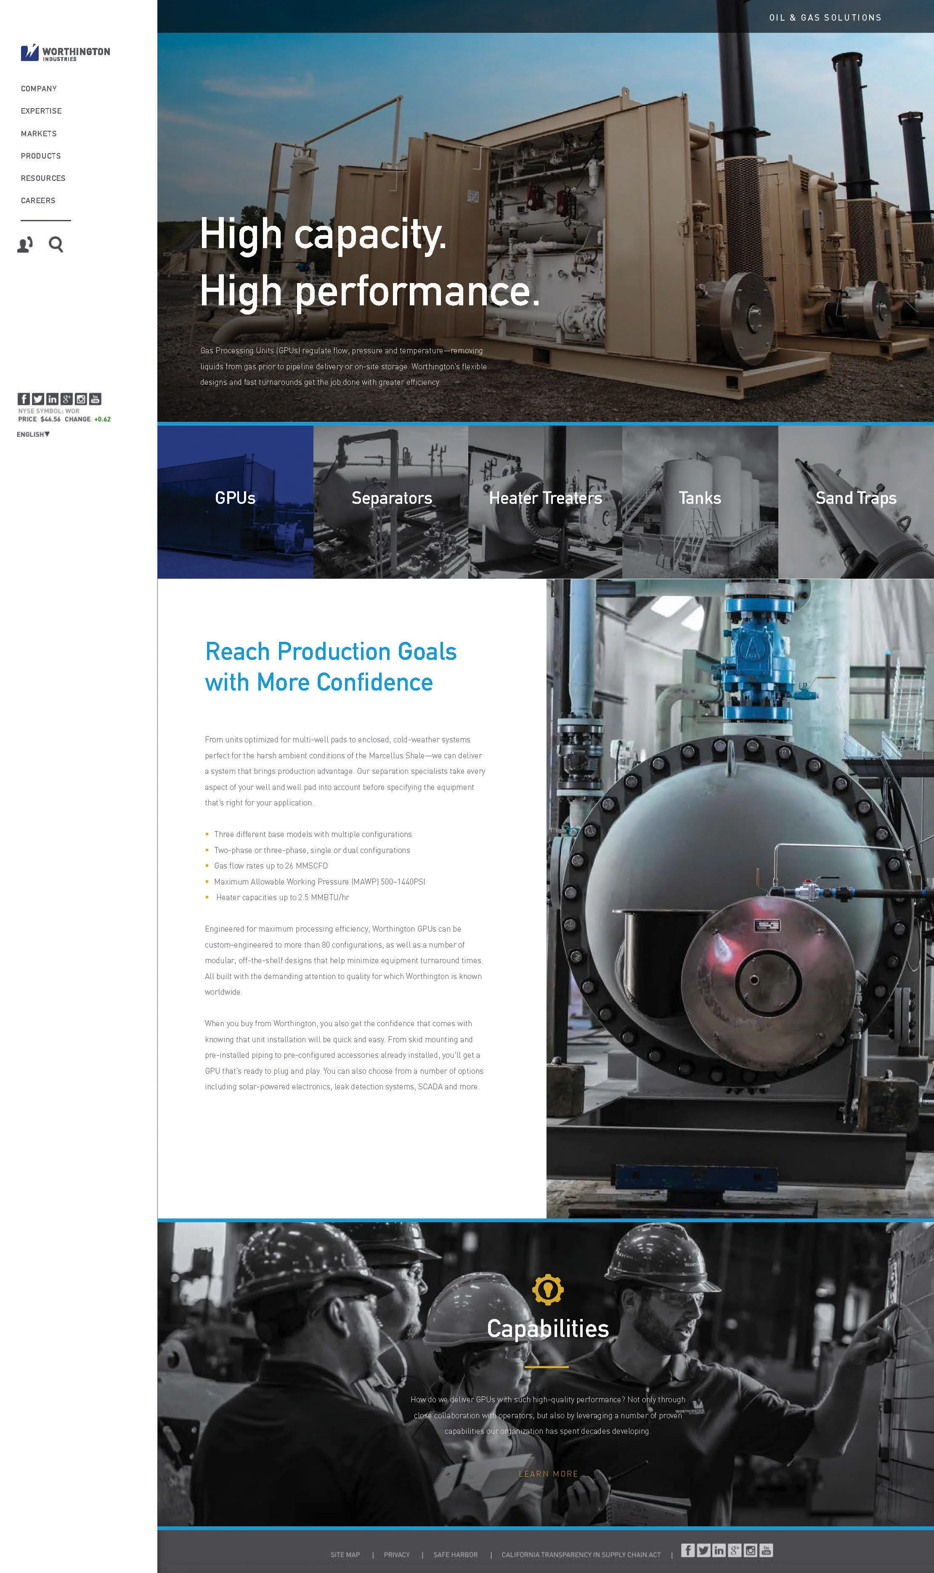Visit LinkedIn via sidebar social icon
The width and height of the screenshot is (934, 1573).
coord(52,399)
